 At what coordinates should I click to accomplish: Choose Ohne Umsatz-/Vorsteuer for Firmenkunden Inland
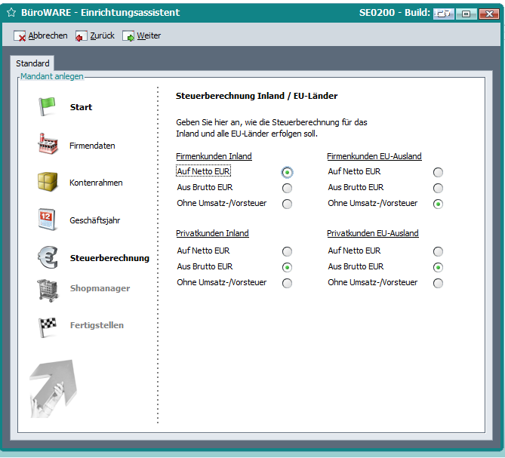(x=287, y=204)
